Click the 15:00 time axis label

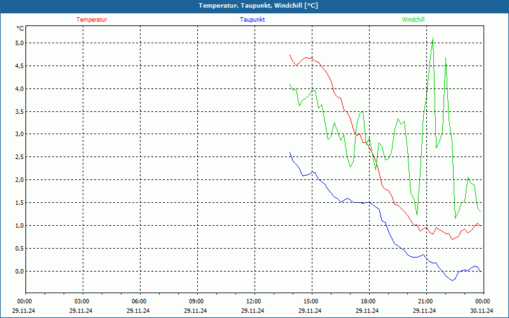click(x=310, y=301)
